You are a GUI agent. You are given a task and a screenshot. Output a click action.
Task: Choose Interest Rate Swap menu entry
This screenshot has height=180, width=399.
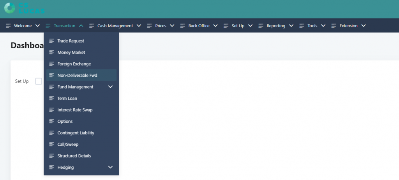(x=75, y=110)
